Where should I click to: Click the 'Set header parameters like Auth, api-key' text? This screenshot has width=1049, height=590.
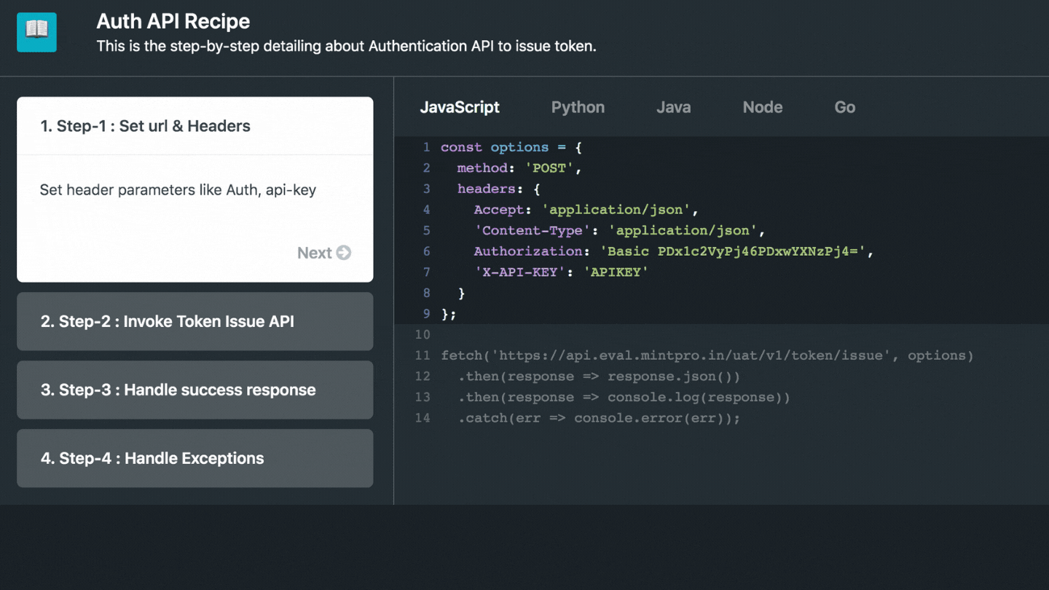pyautogui.click(x=178, y=190)
